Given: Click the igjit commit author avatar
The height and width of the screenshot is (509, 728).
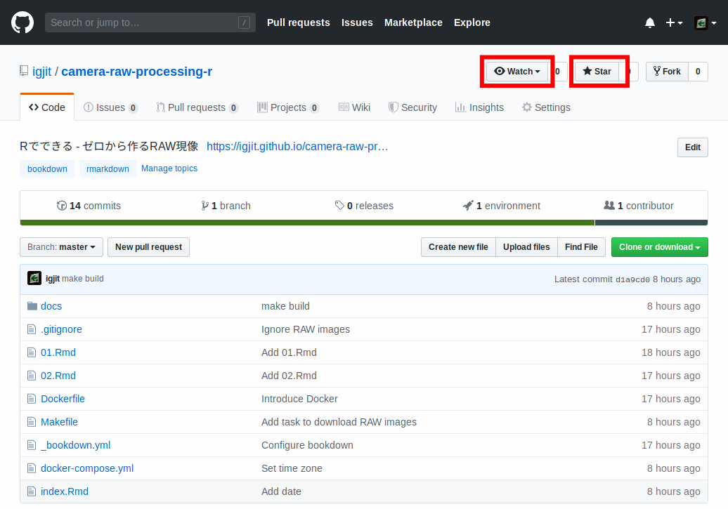Looking at the screenshot, I should [x=34, y=279].
